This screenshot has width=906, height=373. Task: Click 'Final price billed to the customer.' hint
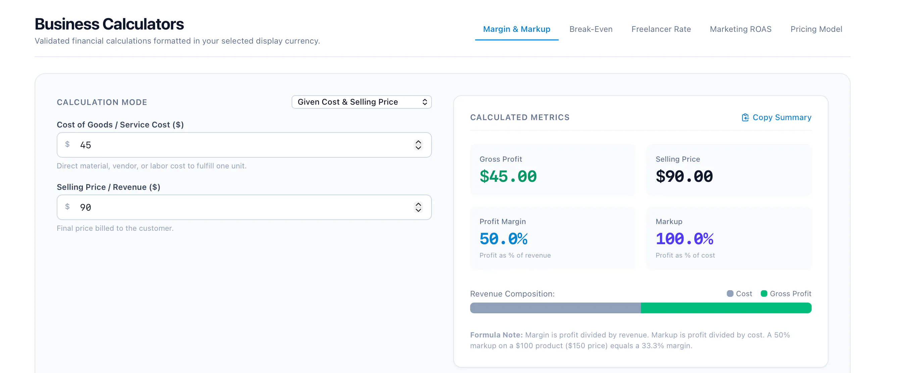(115, 228)
